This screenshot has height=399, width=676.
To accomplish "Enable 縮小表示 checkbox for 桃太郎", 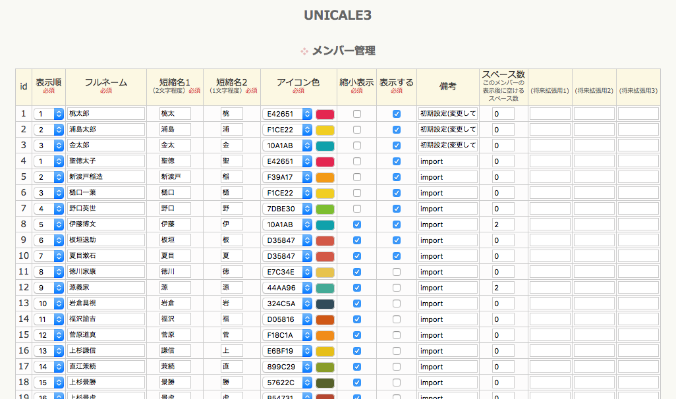I will (357, 114).
